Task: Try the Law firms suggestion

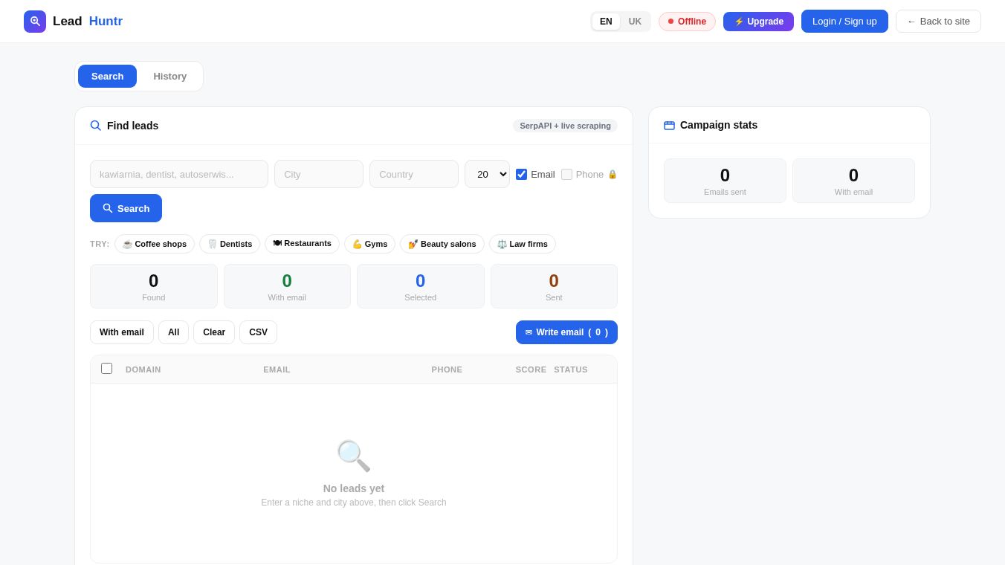Action: [523, 244]
